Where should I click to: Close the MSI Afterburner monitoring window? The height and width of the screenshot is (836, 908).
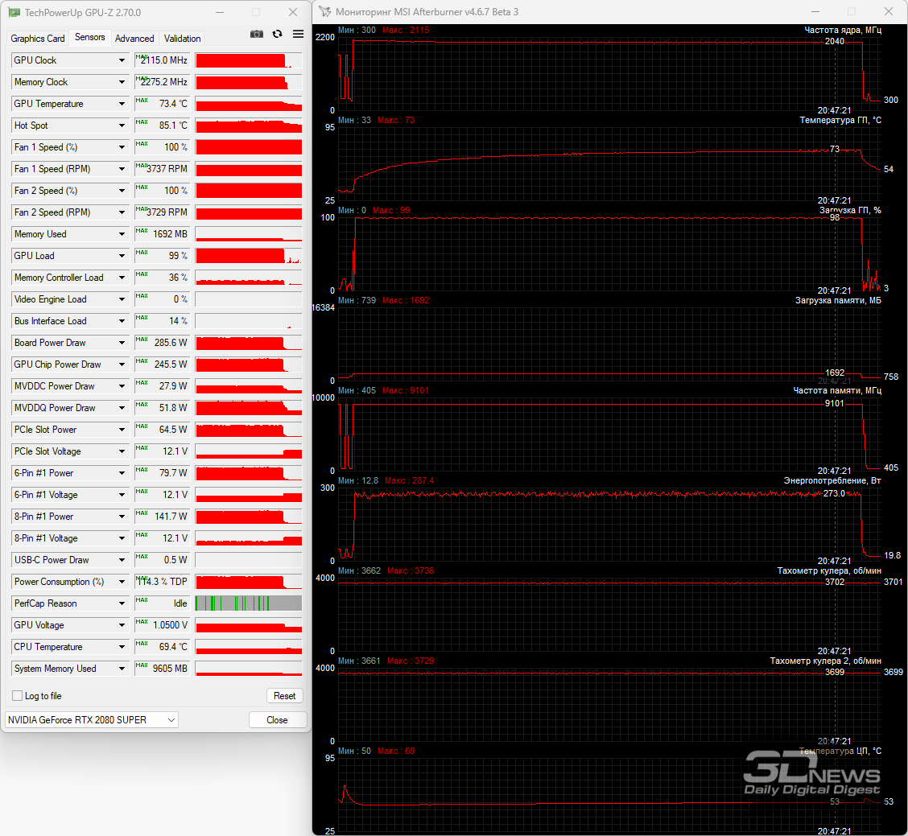(x=889, y=11)
